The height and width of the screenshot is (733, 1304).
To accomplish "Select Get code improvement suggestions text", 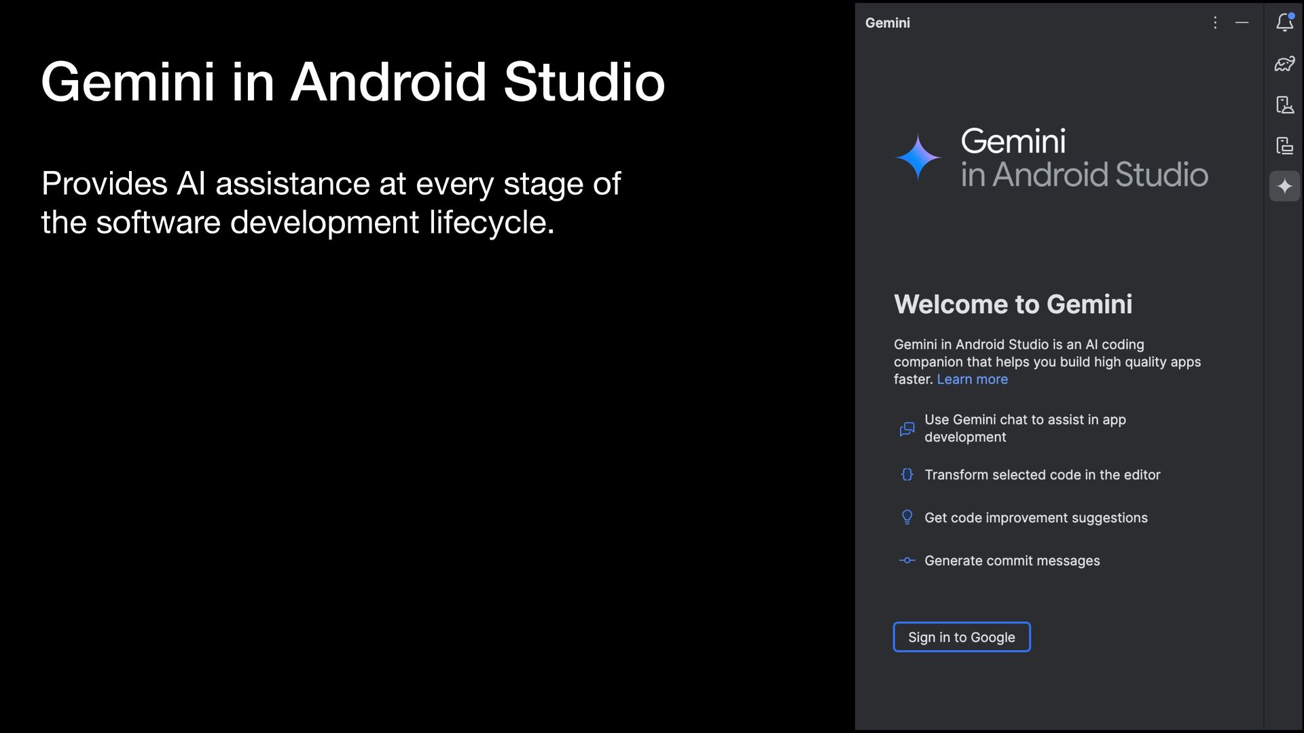I will [x=1036, y=518].
